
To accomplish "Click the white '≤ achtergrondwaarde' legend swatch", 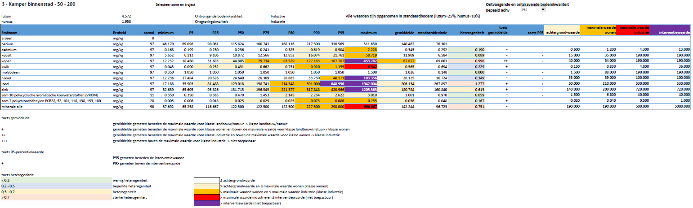I will [206, 180].
